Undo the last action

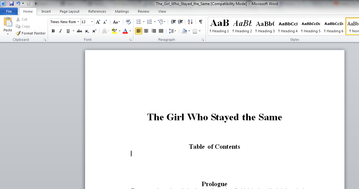(18, 4)
